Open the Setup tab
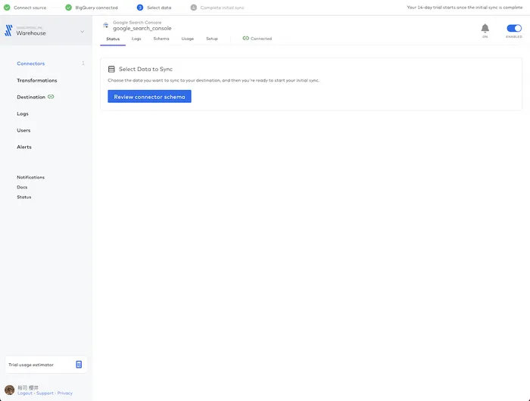The width and height of the screenshot is (530, 401). (212, 39)
